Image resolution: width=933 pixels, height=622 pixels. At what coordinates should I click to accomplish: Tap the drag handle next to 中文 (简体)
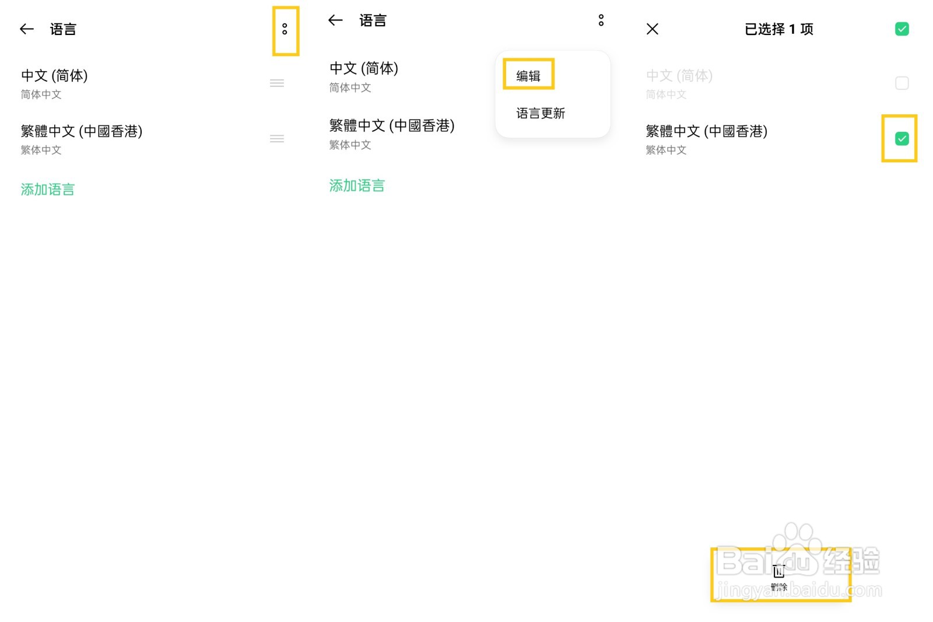click(277, 83)
